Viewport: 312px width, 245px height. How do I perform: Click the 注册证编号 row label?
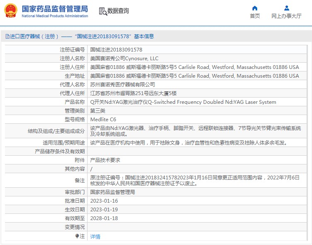tap(72, 49)
